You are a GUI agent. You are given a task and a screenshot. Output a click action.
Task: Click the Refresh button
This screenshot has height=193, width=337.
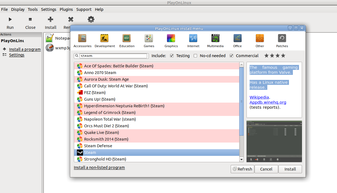pos(242,169)
